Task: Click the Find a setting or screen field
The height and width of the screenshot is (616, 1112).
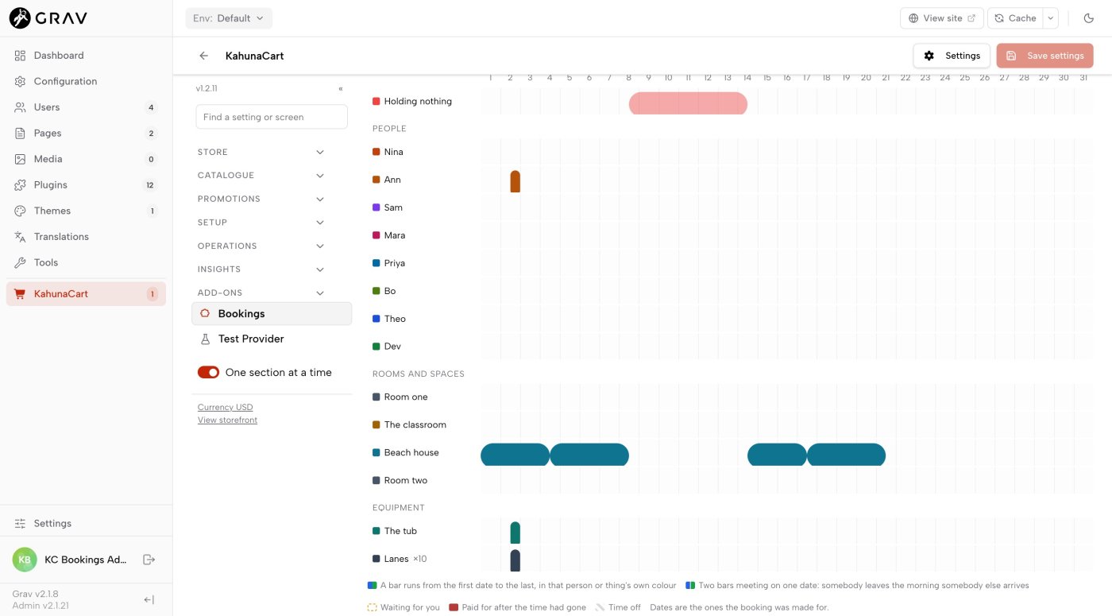Action: coord(272,117)
